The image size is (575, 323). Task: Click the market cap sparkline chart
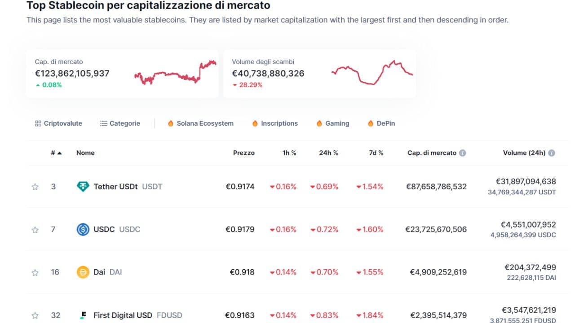point(175,73)
